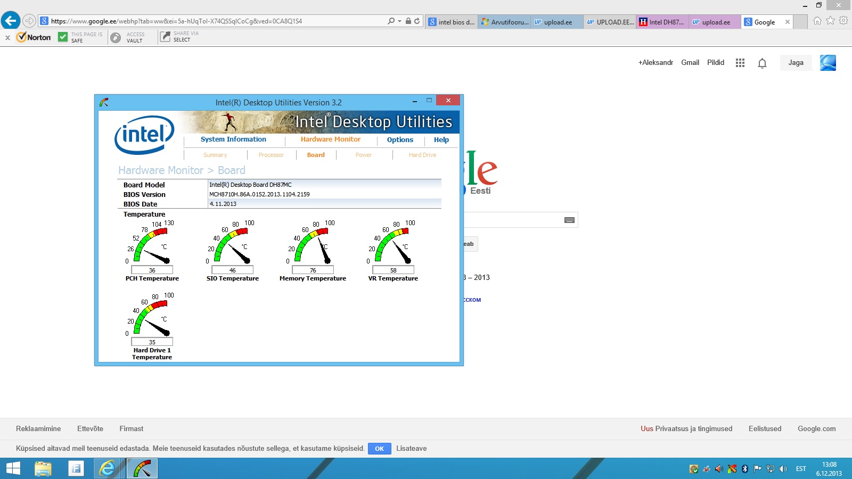The image size is (852, 479).
Task: Click the on-screen keyboard icon in search box
Action: click(x=569, y=220)
